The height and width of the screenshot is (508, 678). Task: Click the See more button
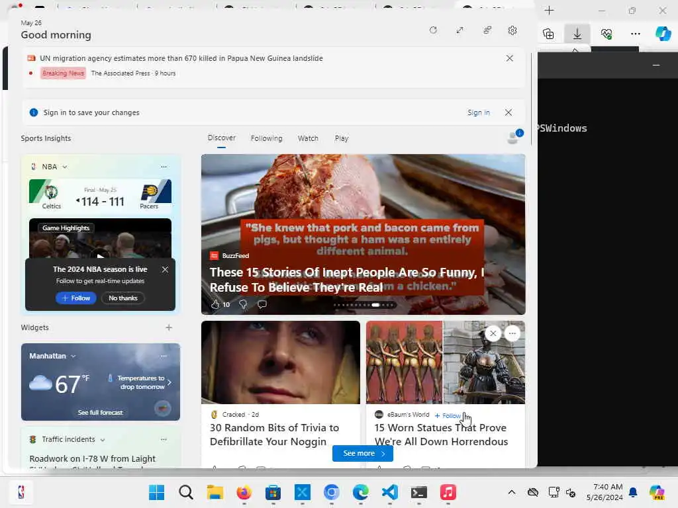click(x=362, y=454)
